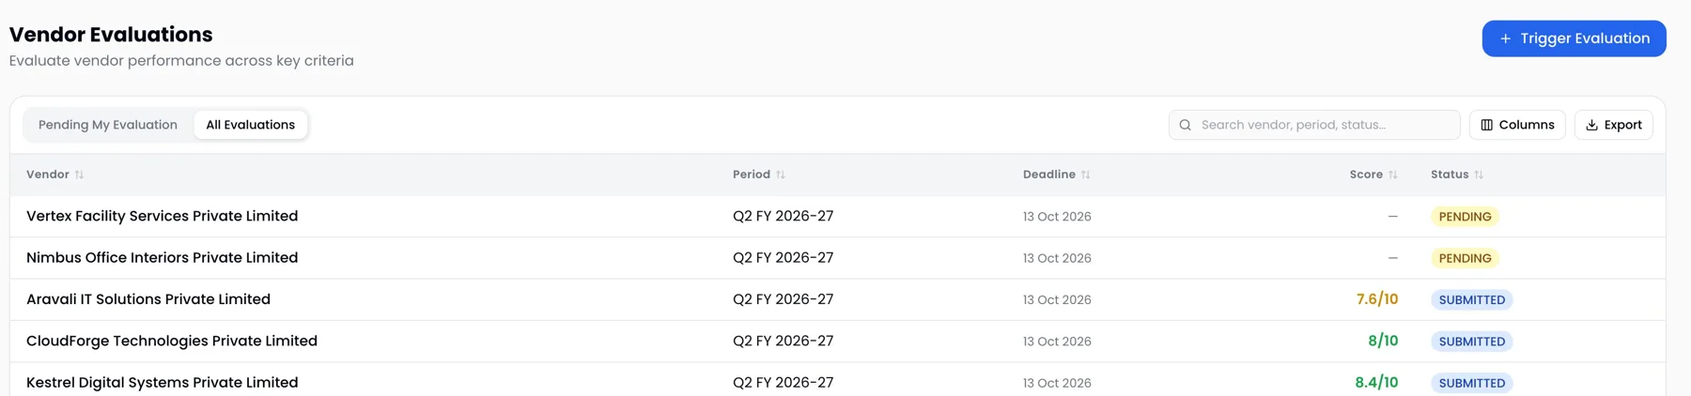
Task: Sort by Vendor column arrows icon
Action: coord(80,175)
